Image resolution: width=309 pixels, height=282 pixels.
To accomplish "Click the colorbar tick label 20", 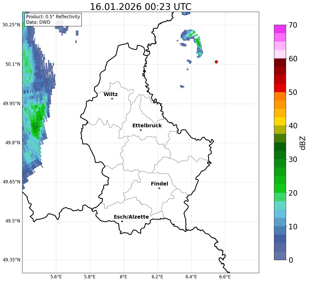I will (293, 193).
